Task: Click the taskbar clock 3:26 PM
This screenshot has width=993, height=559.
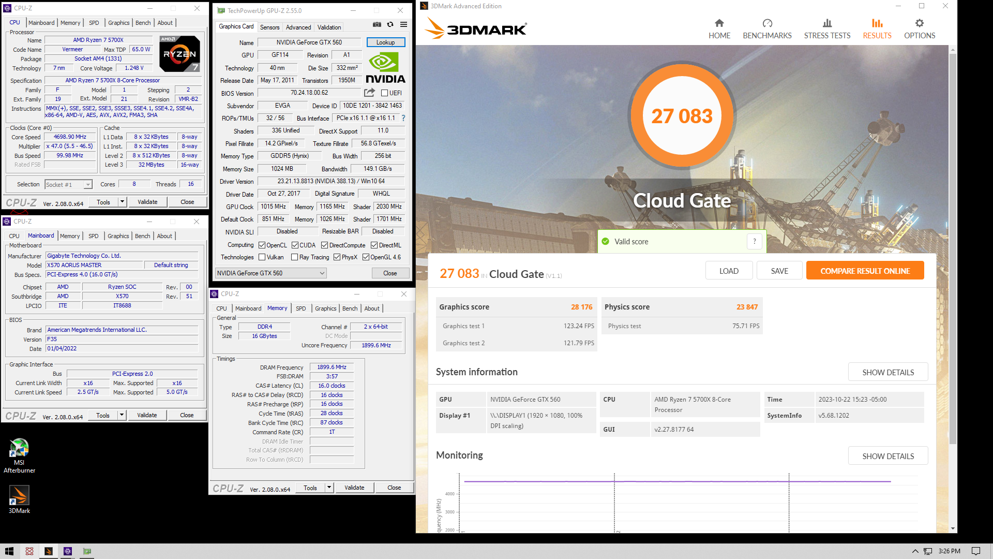Action: tap(949, 551)
